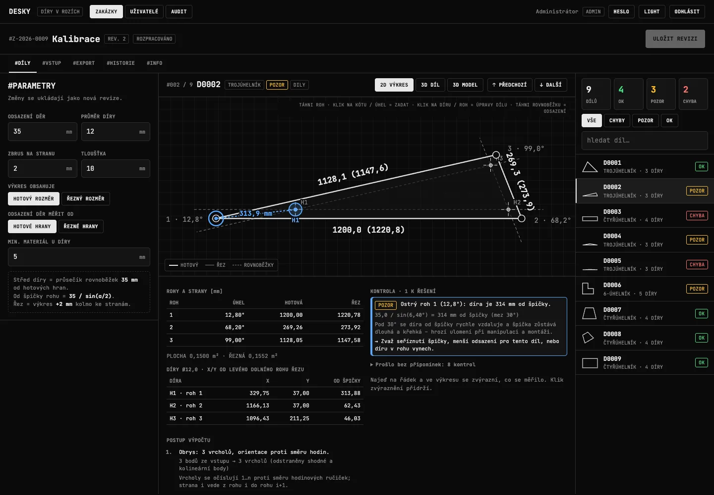
Task: Switch to 2D výkres view
Action: pyautogui.click(x=394, y=85)
